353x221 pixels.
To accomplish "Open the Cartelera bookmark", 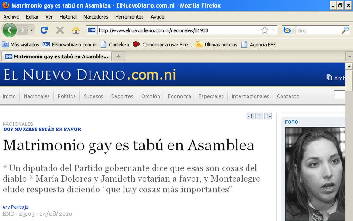I will point(115,45).
